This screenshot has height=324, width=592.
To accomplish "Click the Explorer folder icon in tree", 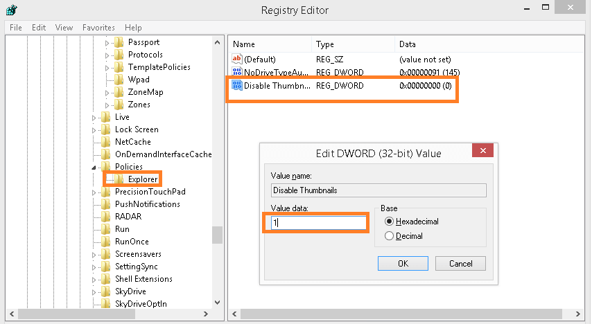I will pyautogui.click(x=119, y=179).
